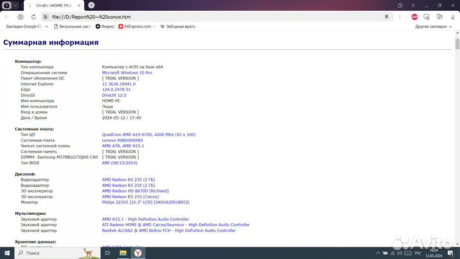Select the DIMM4: Samsung M378B1G73QH0-CK0 label

tap(59, 157)
